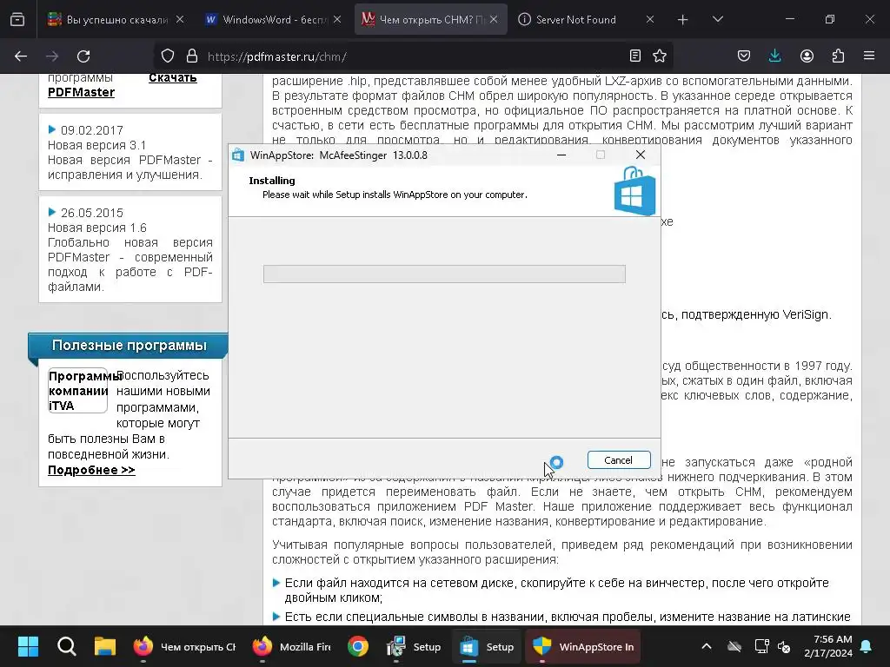Cancel the WinAppStore installation

pyautogui.click(x=619, y=460)
